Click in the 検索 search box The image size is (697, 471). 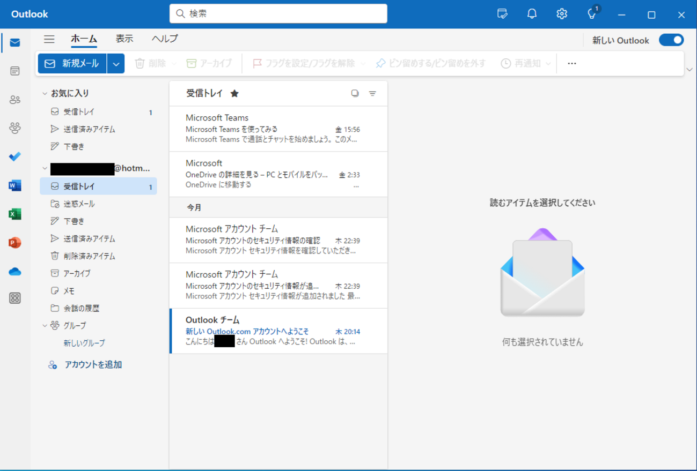(x=278, y=13)
